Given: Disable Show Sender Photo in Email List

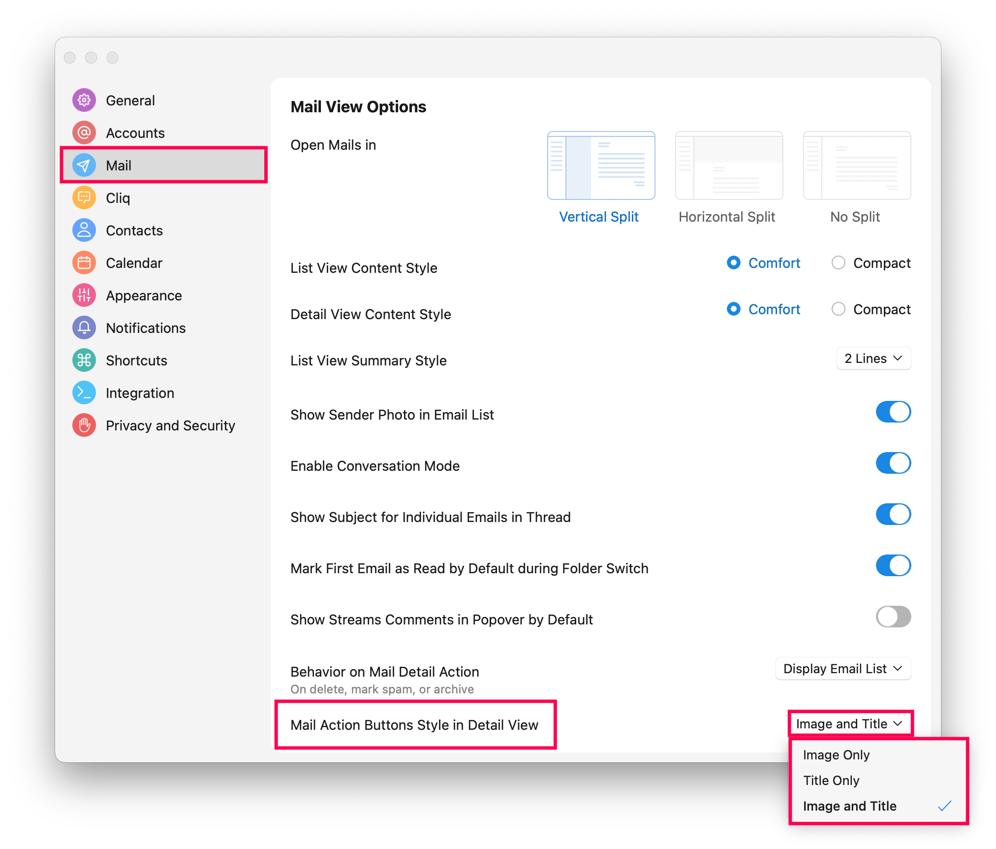Looking at the screenshot, I should tap(893, 412).
